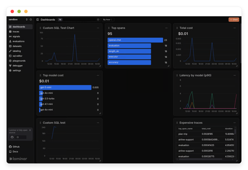
Task: Open the debugger page
Action: point(20,66)
